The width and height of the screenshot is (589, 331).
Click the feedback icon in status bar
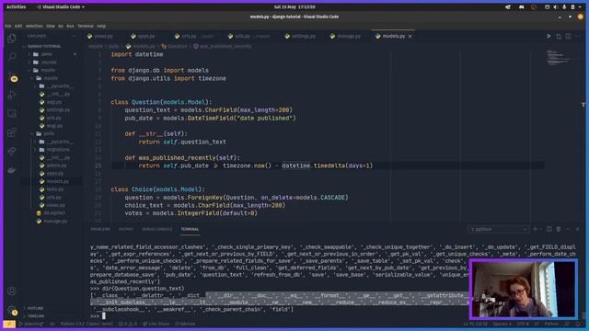tap(567, 324)
